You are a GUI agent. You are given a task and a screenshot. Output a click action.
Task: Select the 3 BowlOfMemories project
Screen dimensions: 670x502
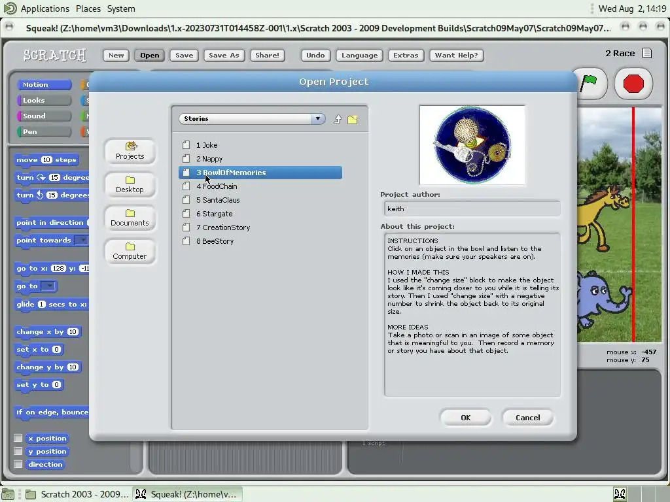pyautogui.click(x=260, y=173)
